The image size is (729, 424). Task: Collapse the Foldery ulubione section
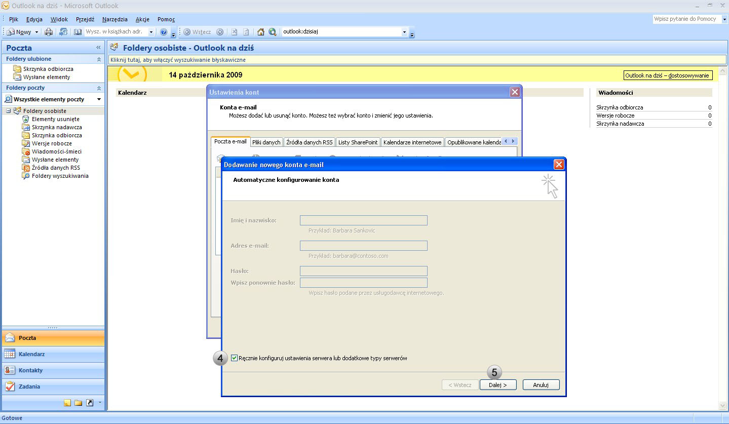point(99,59)
